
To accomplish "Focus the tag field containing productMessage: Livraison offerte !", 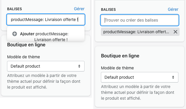I will point(46,20).
